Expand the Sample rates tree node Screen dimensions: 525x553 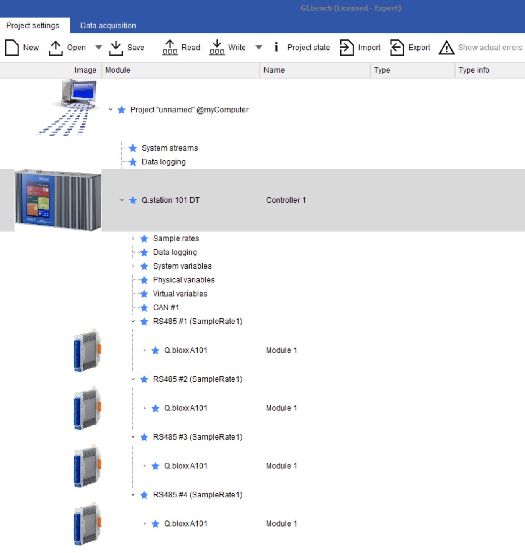point(133,238)
